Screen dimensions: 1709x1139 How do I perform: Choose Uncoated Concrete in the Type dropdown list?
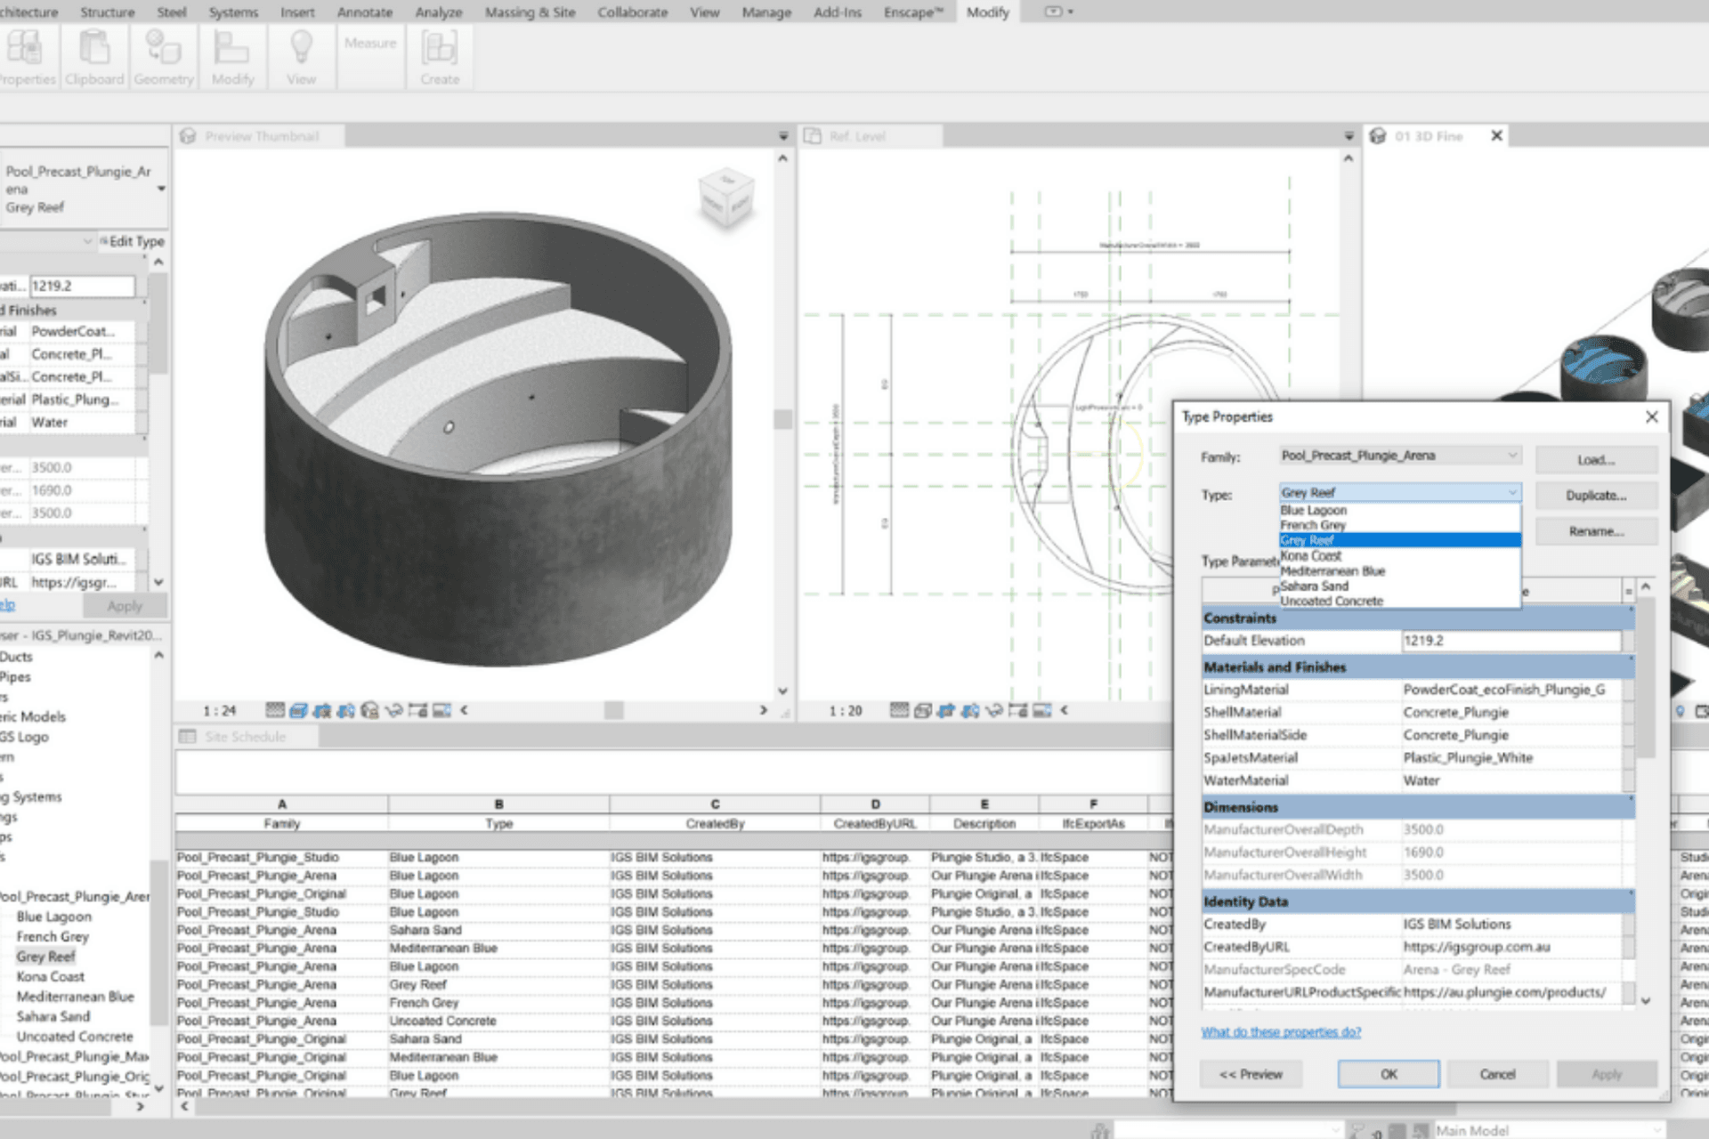coord(1331,601)
